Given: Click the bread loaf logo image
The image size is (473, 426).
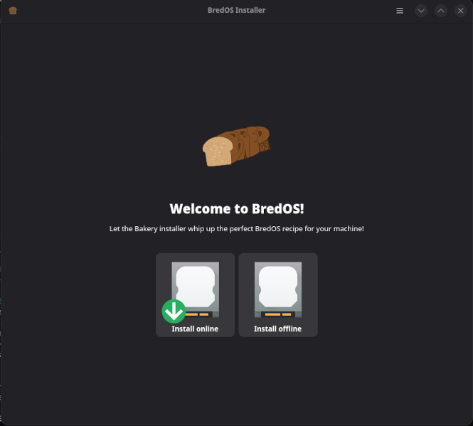Looking at the screenshot, I should pyautogui.click(x=236, y=147).
